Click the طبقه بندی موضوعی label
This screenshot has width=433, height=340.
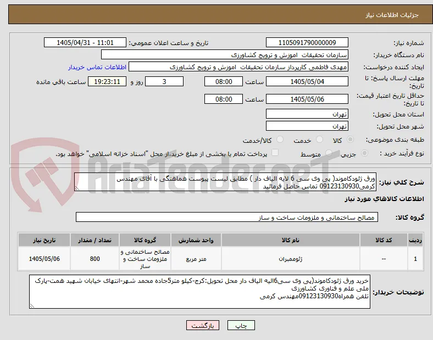[x=395, y=140]
